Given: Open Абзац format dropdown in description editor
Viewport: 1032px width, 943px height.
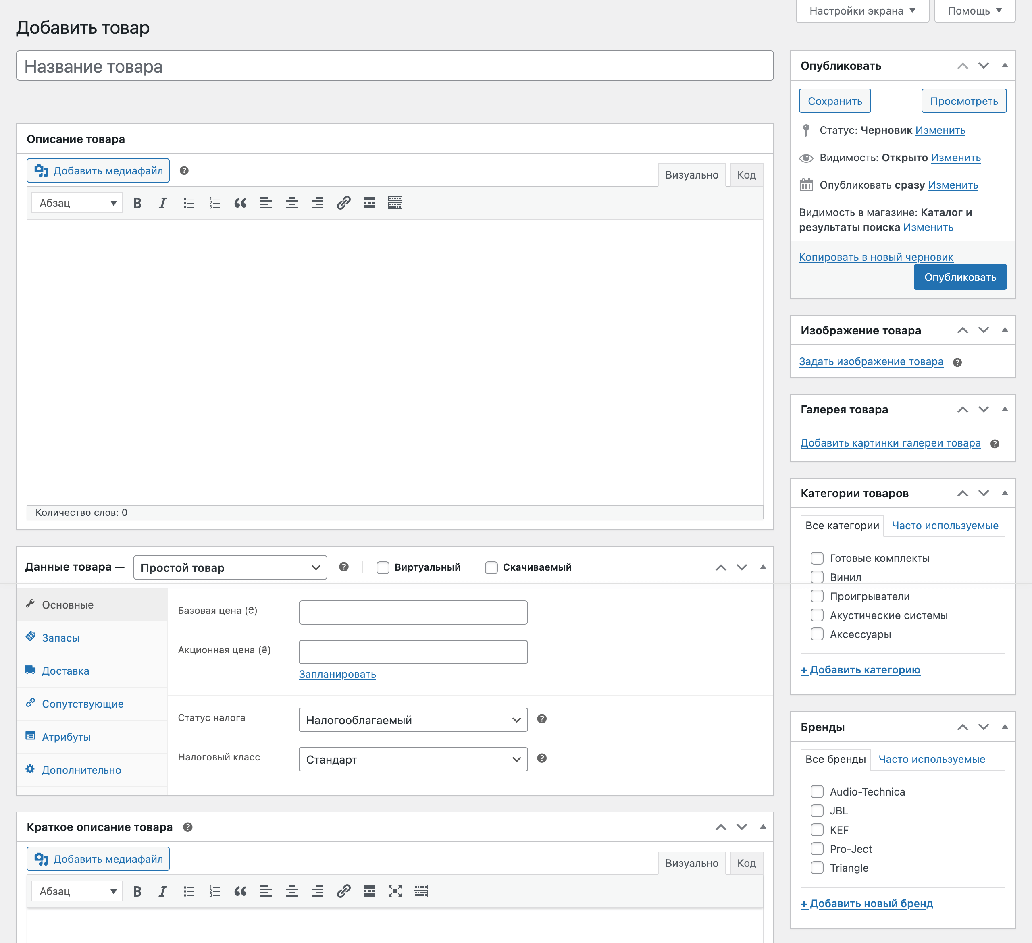Looking at the screenshot, I should click(x=77, y=203).
